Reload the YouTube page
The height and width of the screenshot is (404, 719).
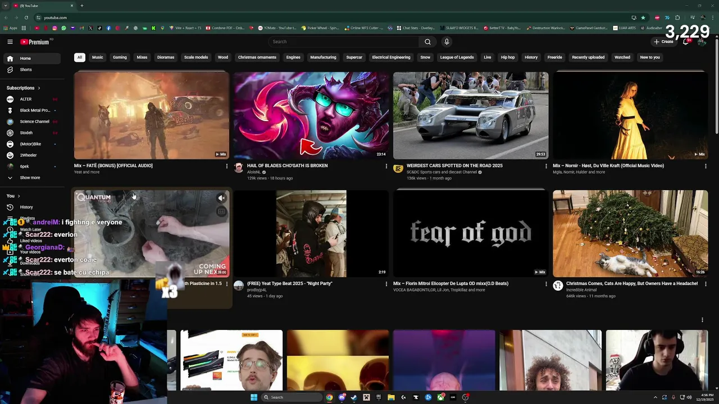[26, 17]
